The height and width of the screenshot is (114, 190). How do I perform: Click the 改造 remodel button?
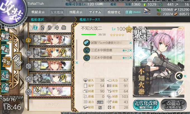point(174,105)
